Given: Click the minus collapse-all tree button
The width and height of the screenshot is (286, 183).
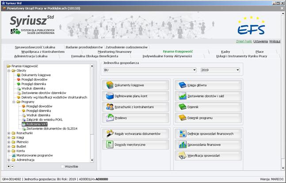Looking at the screenshot, I should tap(12, 166).
